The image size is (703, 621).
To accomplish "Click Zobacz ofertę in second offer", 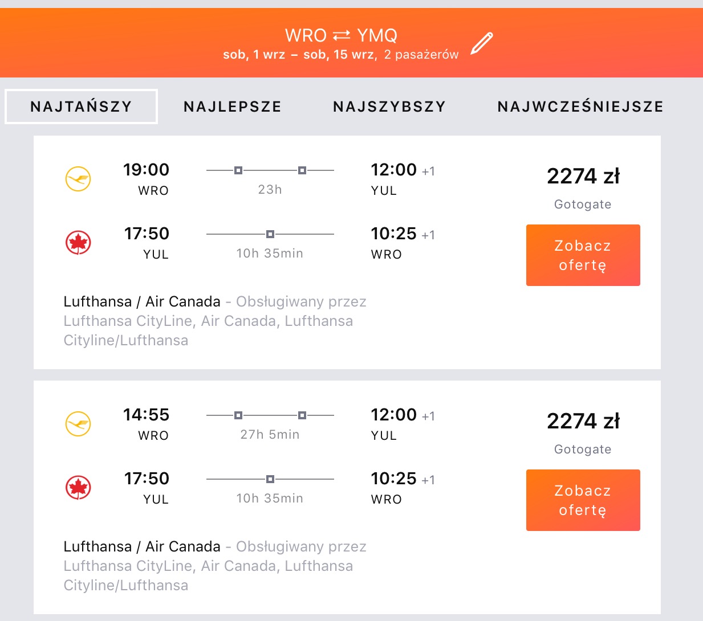I will tap(583, 500).
